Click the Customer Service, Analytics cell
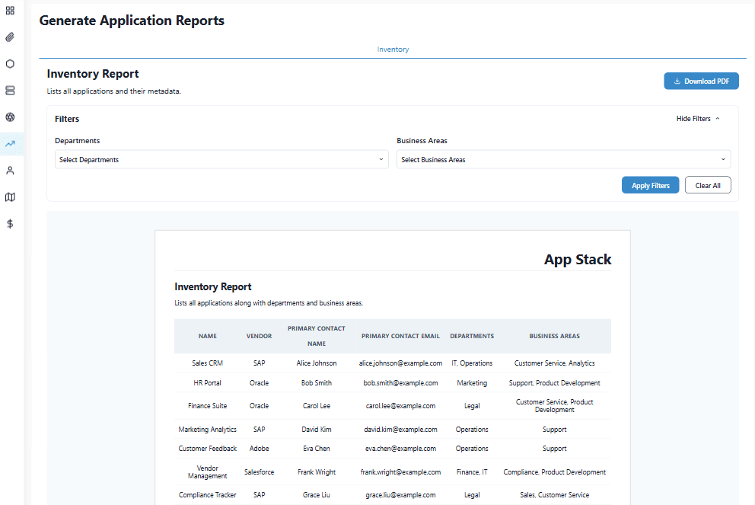755x505 pixels. (554, 363)
